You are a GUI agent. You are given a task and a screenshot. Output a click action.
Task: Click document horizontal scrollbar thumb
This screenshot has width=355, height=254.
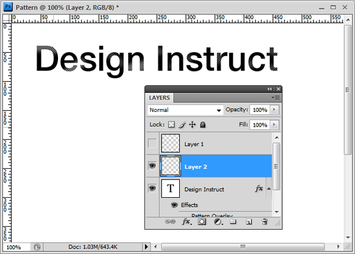(243, 246)
